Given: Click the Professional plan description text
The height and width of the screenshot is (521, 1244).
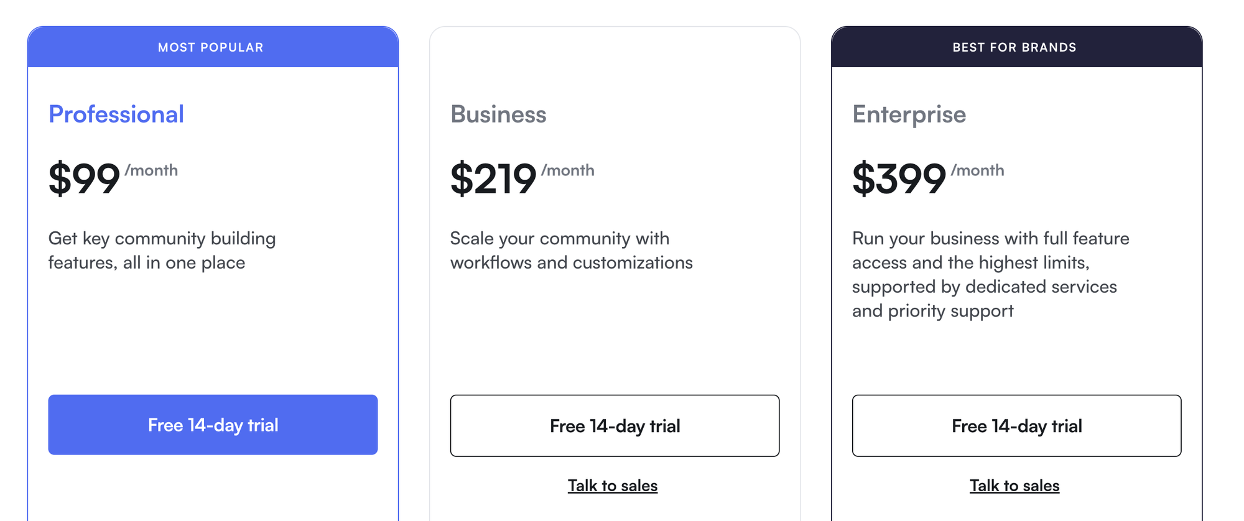Looking at the screenshot, I should click(162, 250).
